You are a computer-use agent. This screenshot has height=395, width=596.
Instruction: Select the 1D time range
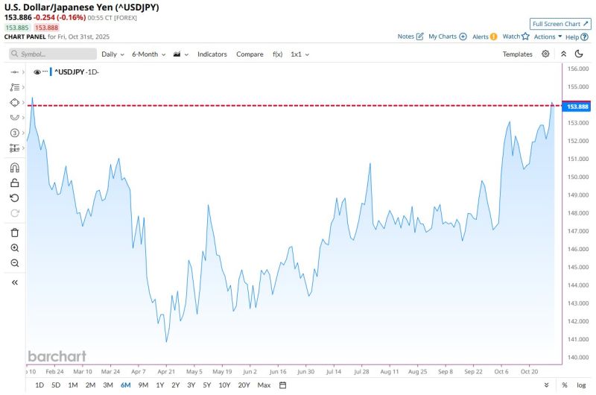[x=39, y=385]
